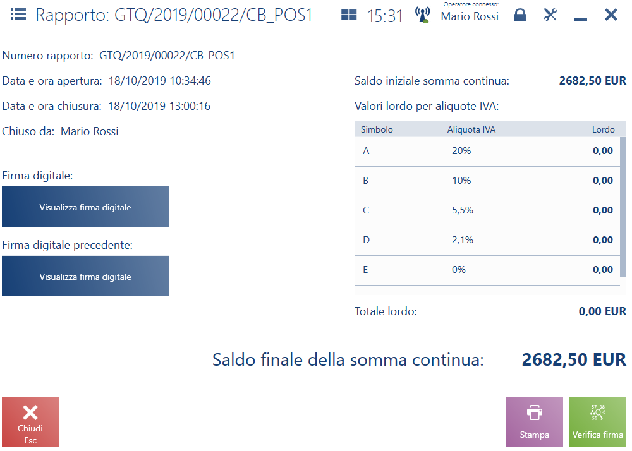
Task: Sort by Lordo column header
Action: click(603, 129)
